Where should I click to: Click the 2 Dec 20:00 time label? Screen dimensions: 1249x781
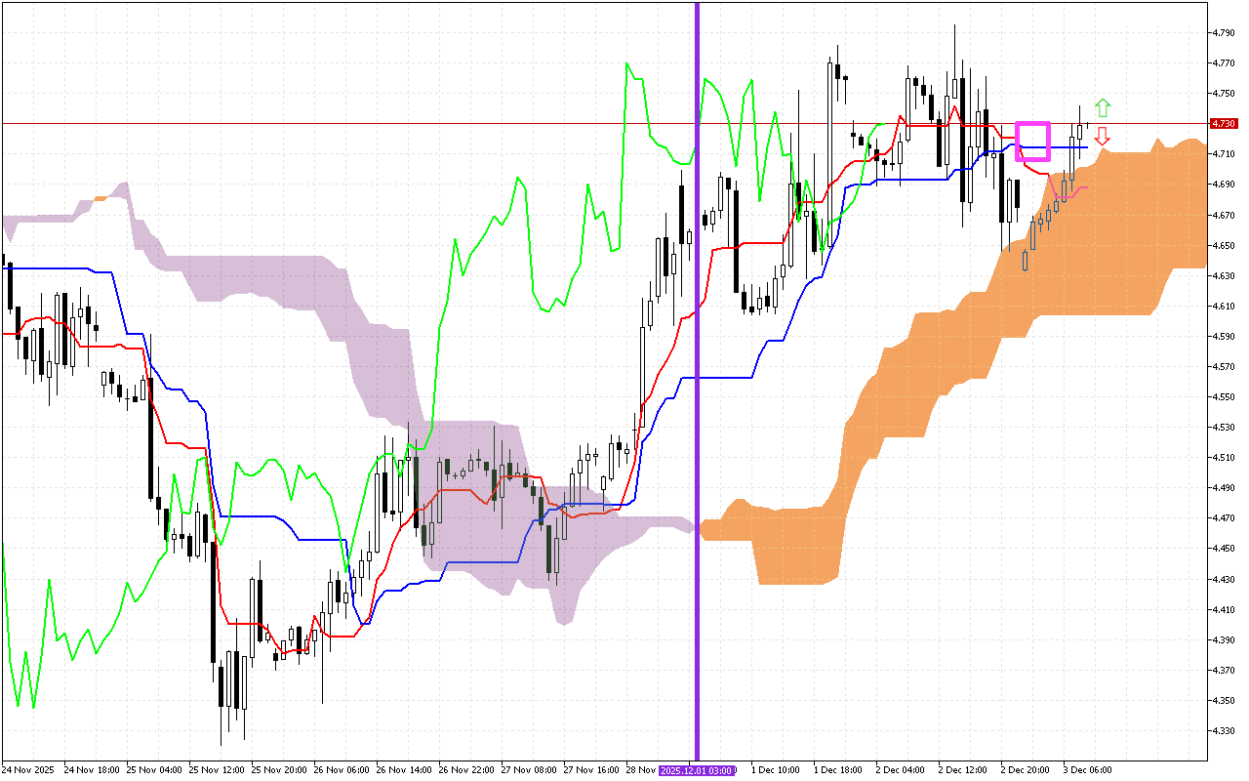1026,770
